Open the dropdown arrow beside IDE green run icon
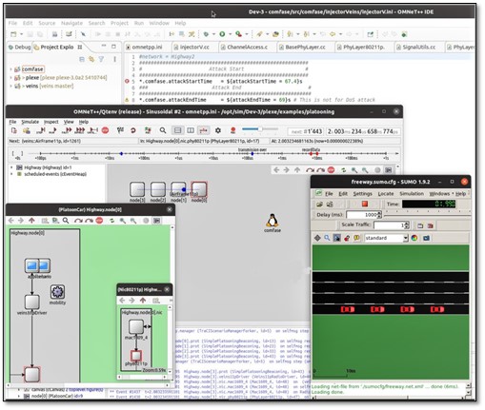The image size is (485, 410). [x=230, y=34]
